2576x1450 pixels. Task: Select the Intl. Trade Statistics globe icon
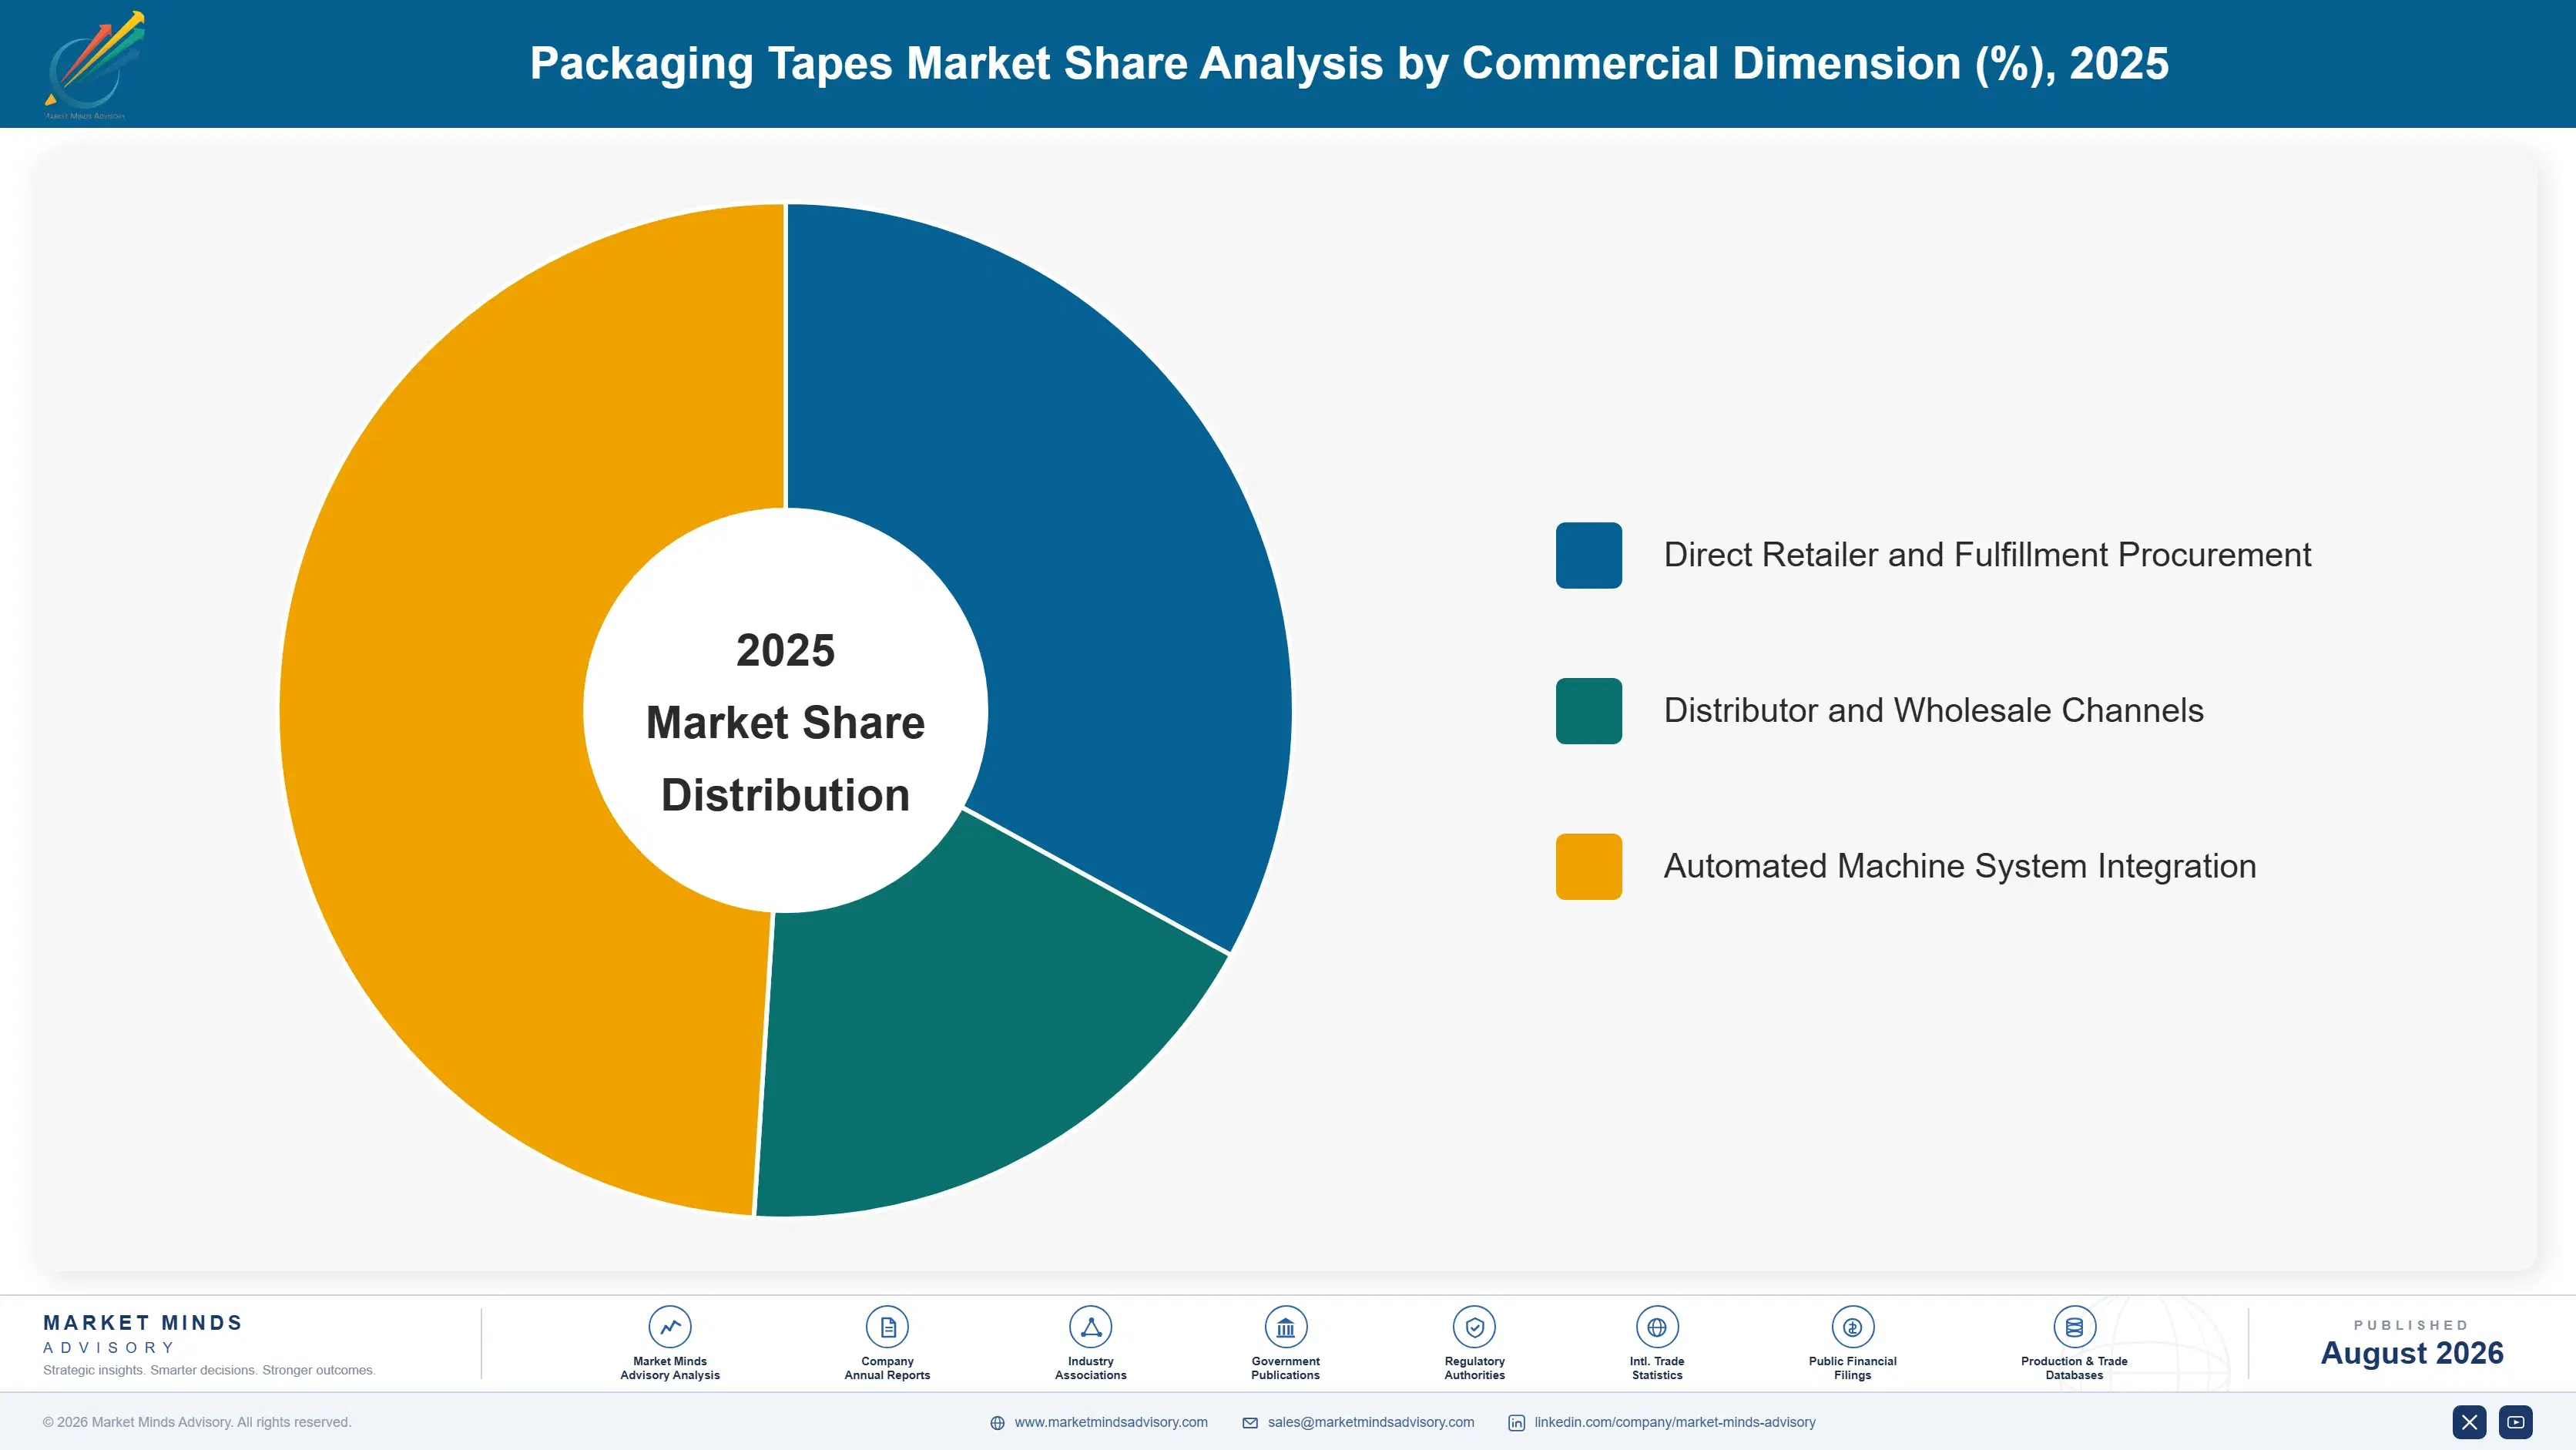(x=1657, y=1327)
